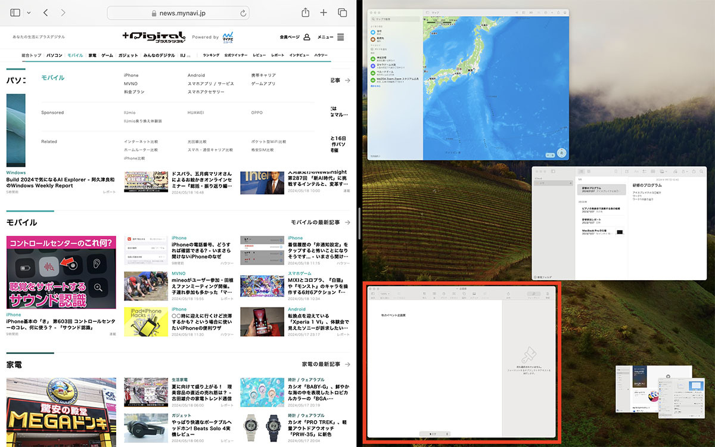Switch Notes to gallery view
715x447 pixels.
click(x=590, y=171)
